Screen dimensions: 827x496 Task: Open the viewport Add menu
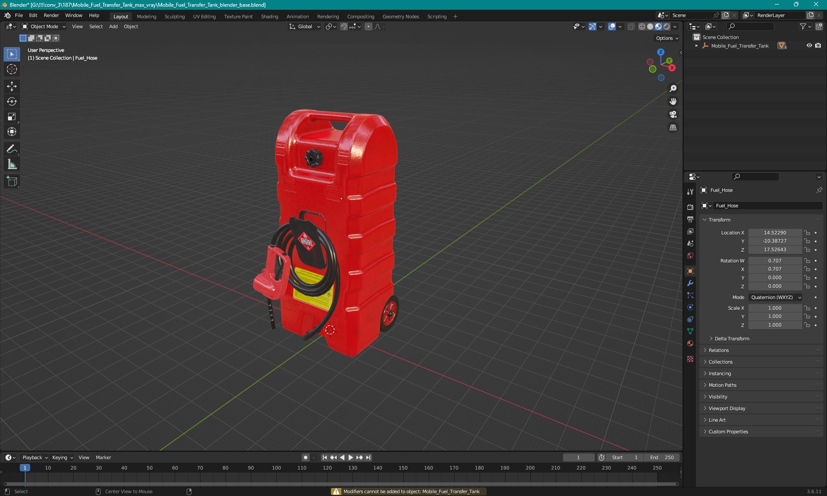[x=113, y=27]
